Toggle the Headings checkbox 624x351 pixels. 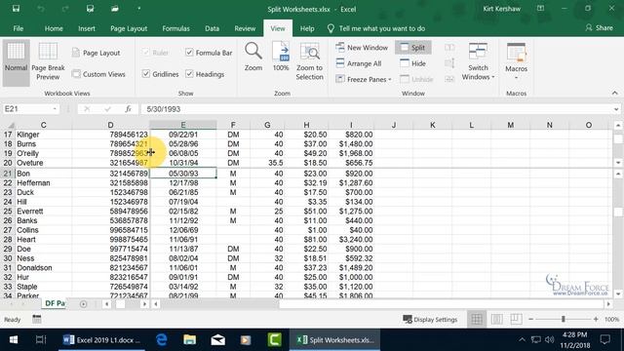tap(189, 74)
